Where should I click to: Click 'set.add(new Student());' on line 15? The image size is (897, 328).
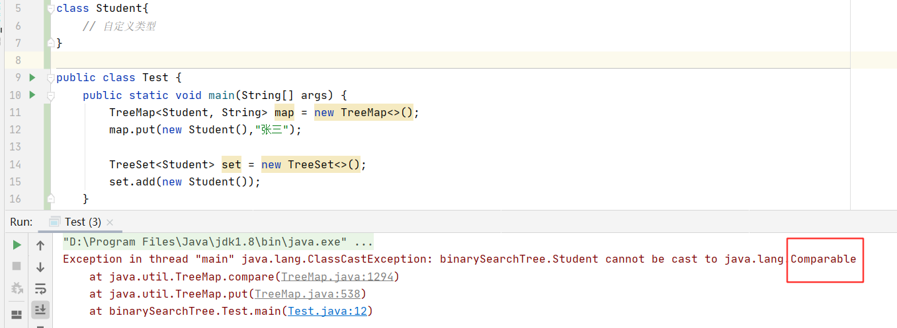pyautogui.click(x=185, y=181)
